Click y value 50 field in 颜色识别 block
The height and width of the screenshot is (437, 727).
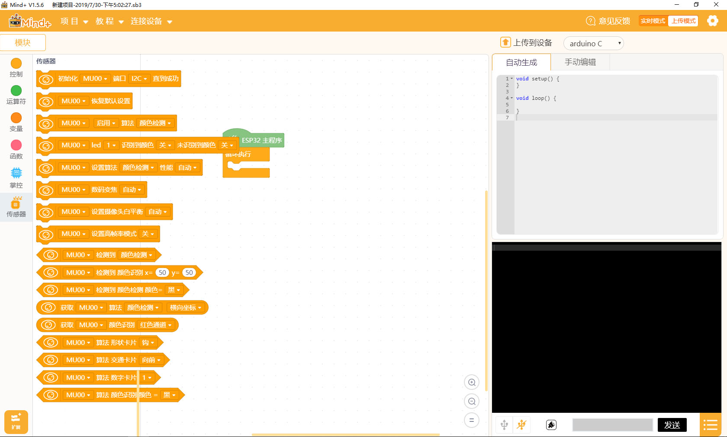coord(189,273)
